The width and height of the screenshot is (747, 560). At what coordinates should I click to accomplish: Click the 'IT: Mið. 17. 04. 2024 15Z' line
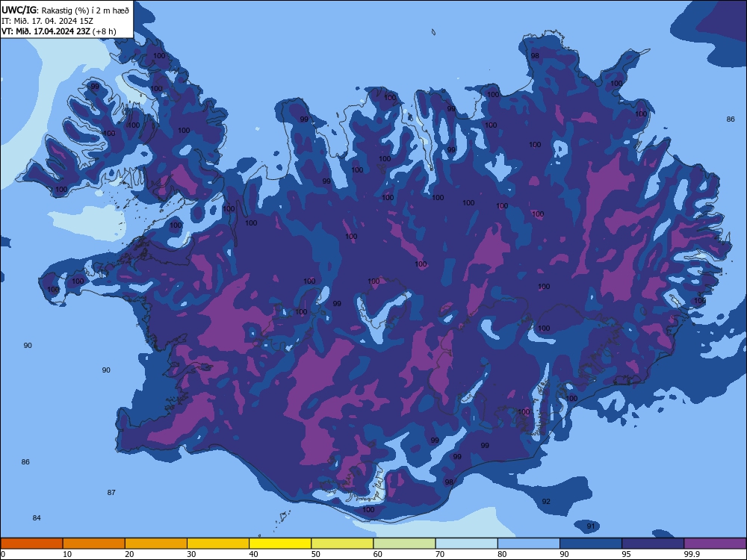[47, 21]
